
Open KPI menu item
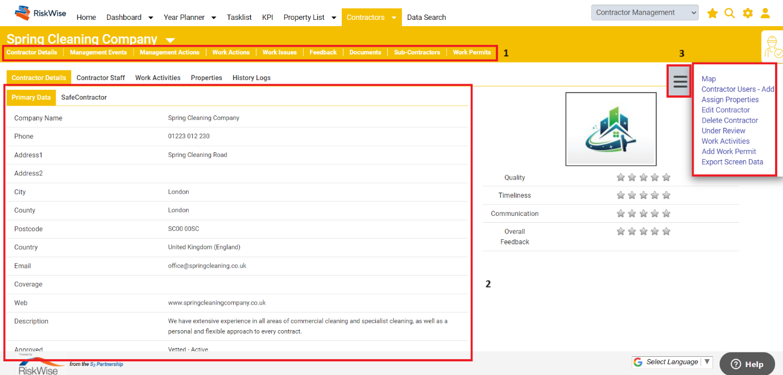(268, 17)
